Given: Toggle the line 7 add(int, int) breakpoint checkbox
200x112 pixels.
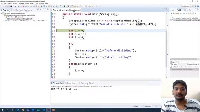Looking at the screenshot, I should click(x=172, y=18).
